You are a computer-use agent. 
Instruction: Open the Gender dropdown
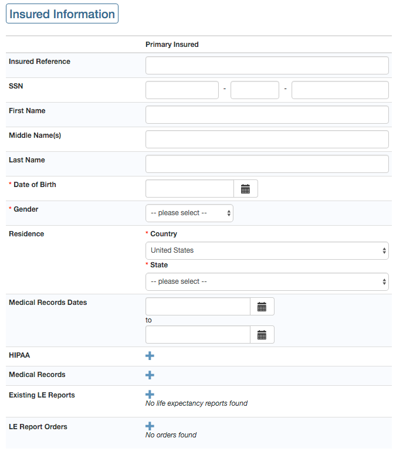(189, 213)
